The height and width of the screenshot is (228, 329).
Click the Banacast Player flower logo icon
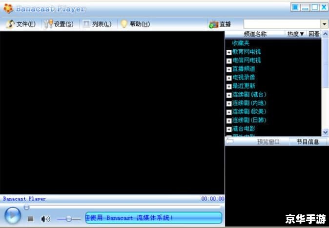point(8,9)
